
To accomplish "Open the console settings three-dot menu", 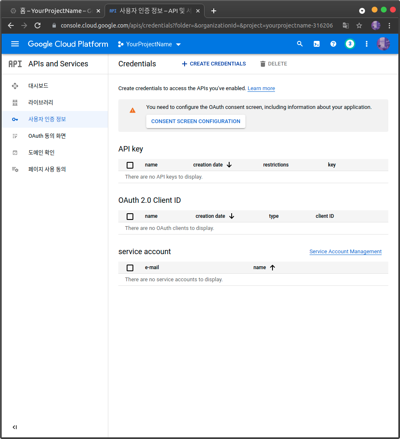I will (x=366, y=44).
